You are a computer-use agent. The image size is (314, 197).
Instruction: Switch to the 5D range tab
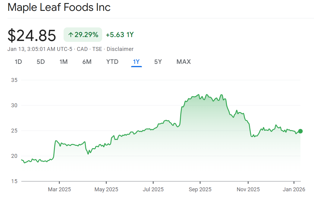pyautogui.click(x=41, y=62)
